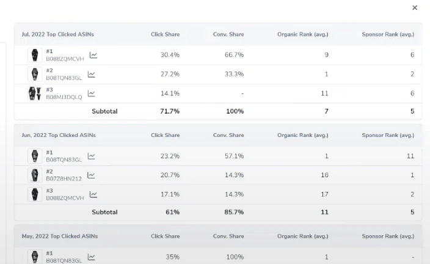Click June #1 product thumbnail image
This screenshot has width=430, height=264.
(x=35, y=156)
